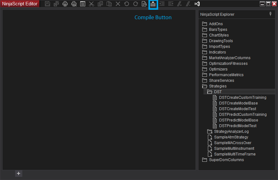
Task: Click the Page Setup icon
Action: [x=83, y=4]
